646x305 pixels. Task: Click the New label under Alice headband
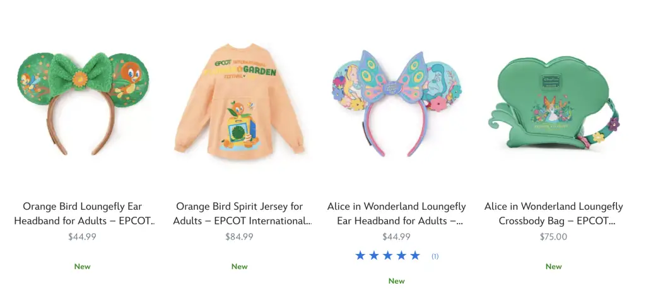[396, 281]
